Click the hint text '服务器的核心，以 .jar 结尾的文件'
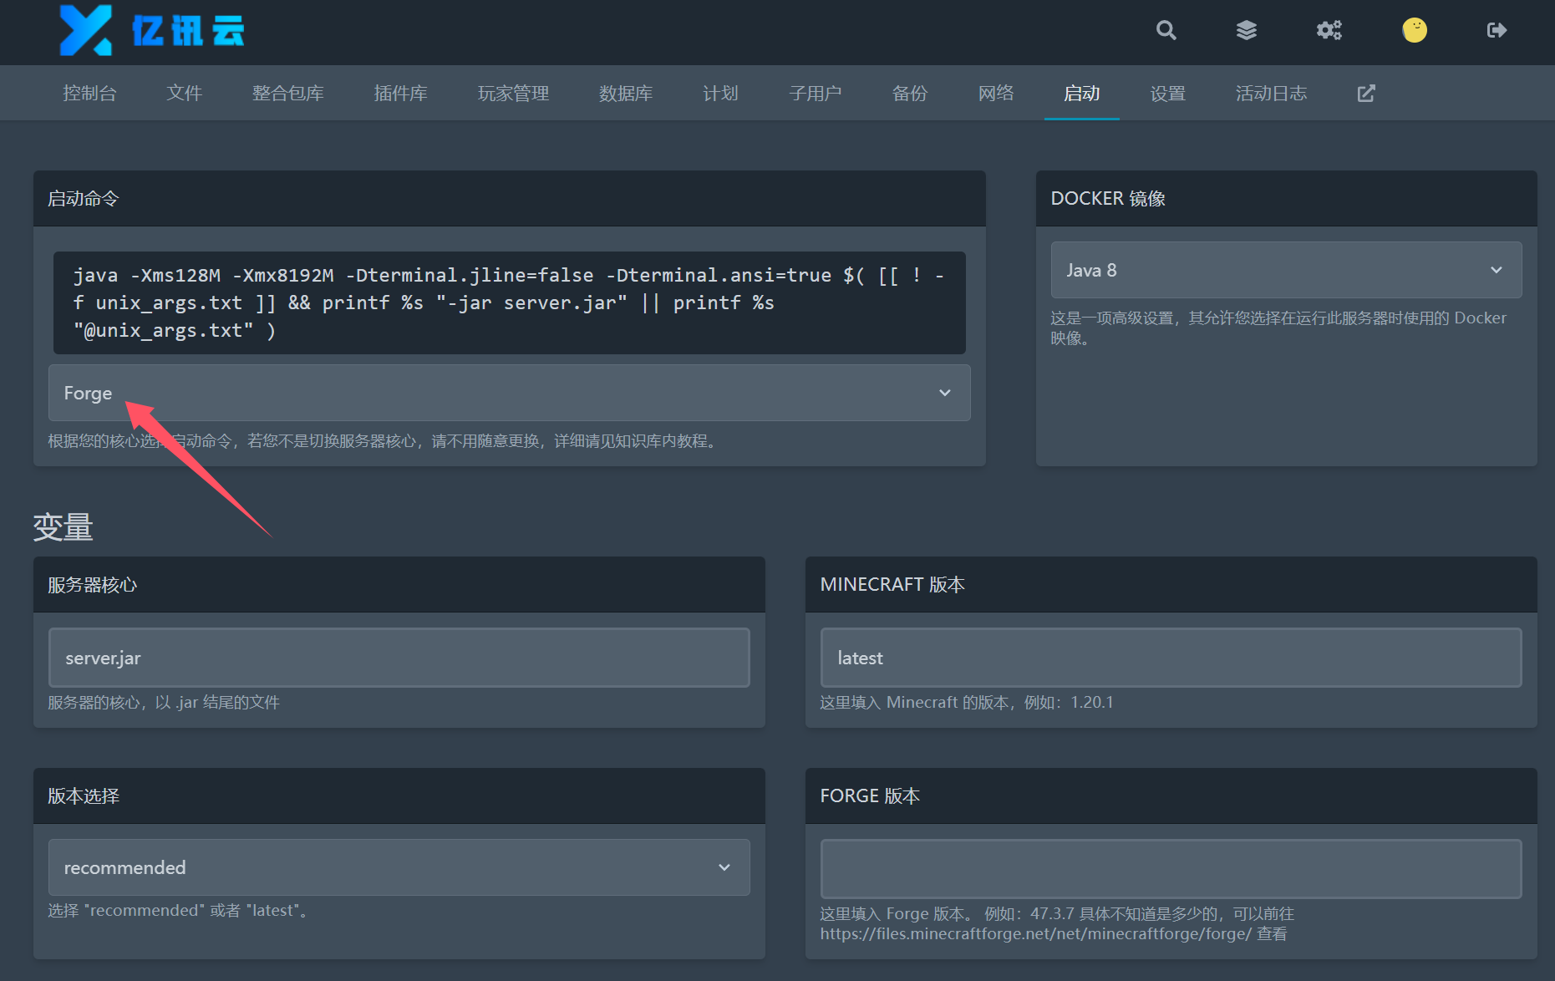This screenshot has width=1555, height=981. click(164, 703)
